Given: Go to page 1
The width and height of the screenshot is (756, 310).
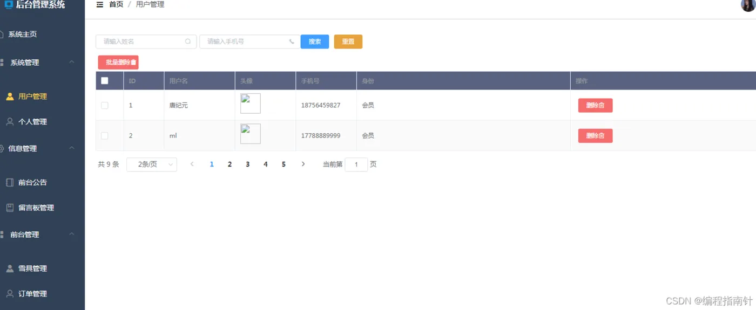Looking at the screenshot, I should point(212,164).
